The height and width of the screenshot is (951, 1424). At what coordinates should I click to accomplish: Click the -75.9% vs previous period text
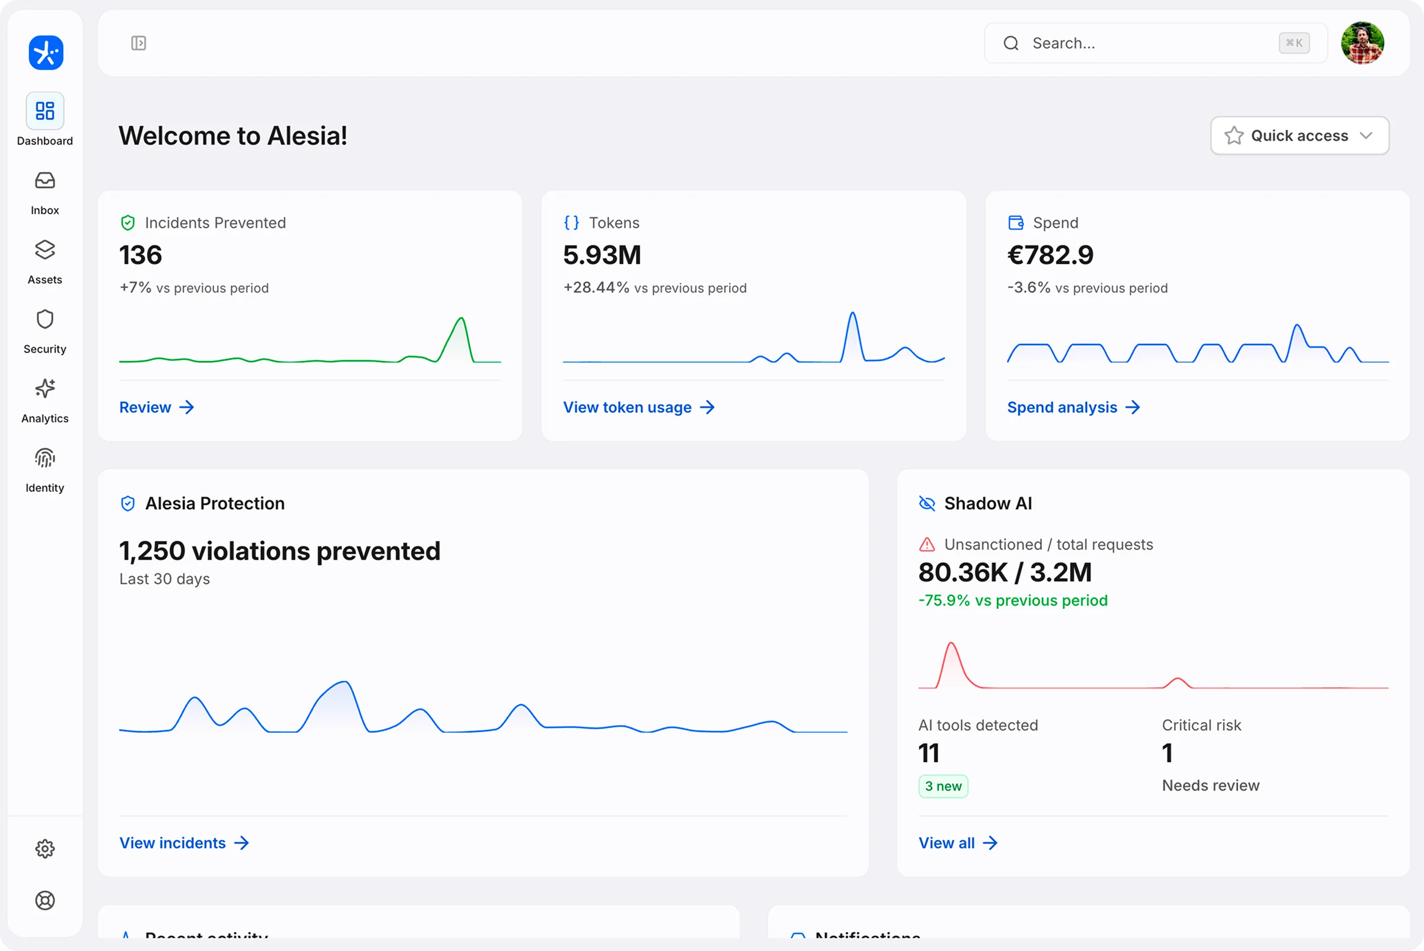click(1013, 601)
